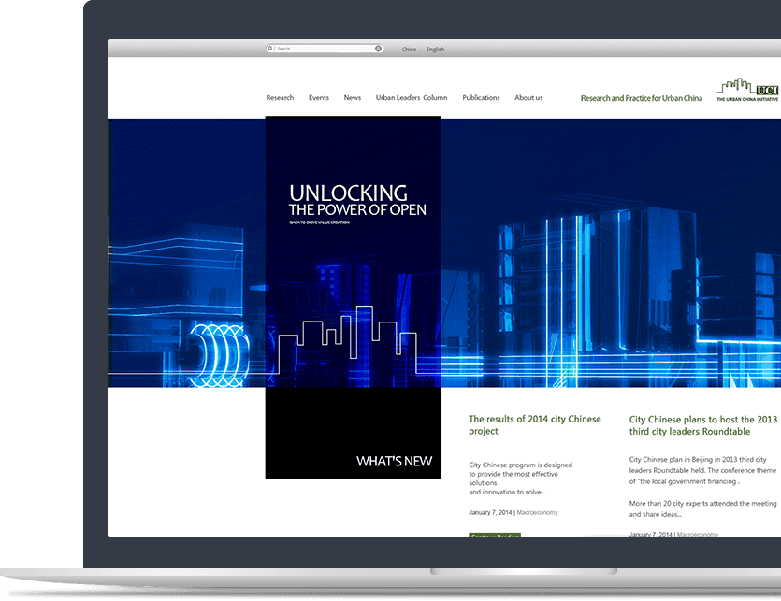Screen dimensions: 781x601
Task: Navigate to About us
Action: click(528, 98)
